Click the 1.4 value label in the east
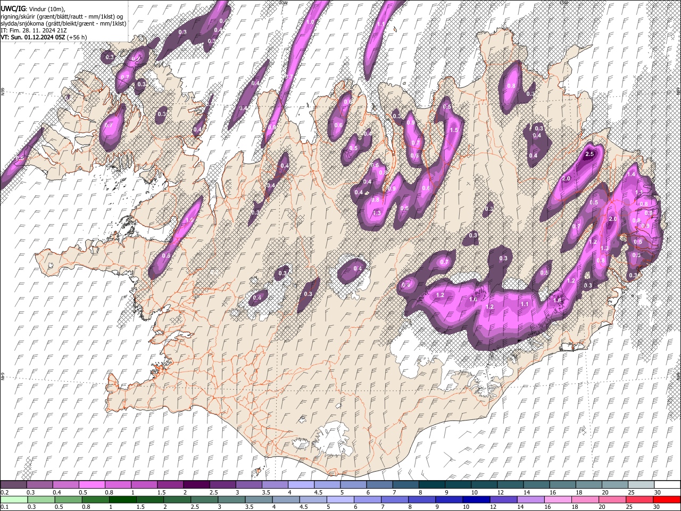The width and height of the screenshot is (681, 511). point(632,175)
